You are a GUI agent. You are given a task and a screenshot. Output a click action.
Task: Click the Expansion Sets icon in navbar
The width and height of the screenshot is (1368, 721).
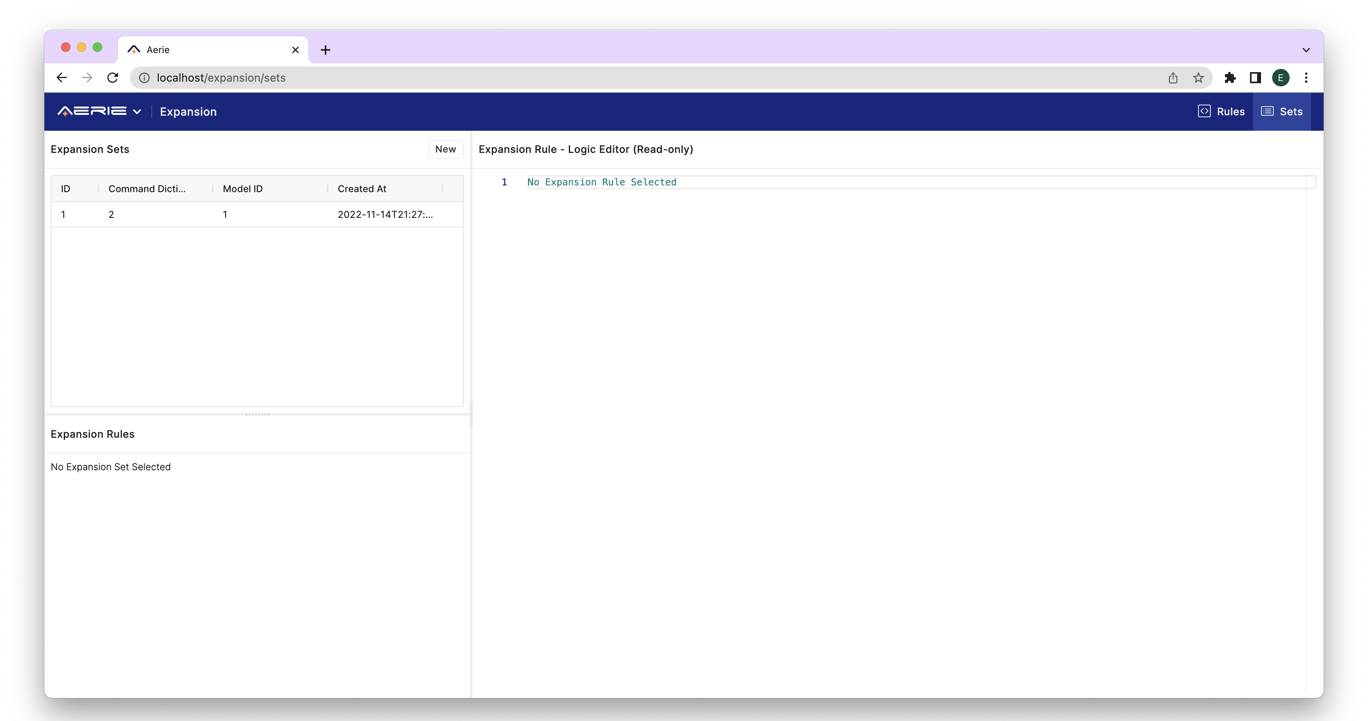(1267, 111)
